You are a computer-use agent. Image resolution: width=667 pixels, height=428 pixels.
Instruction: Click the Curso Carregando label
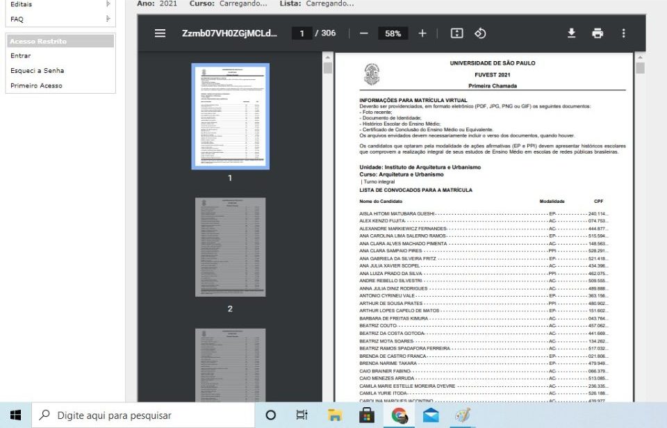tap(229, 3)
